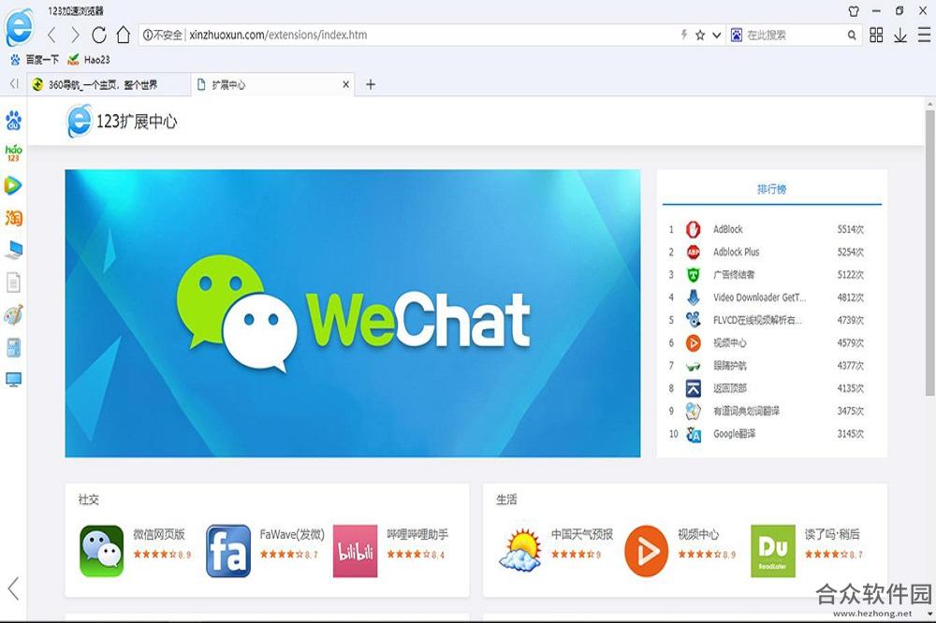
Task: Open the downloads arrow icon
Action: coord(900,36)
